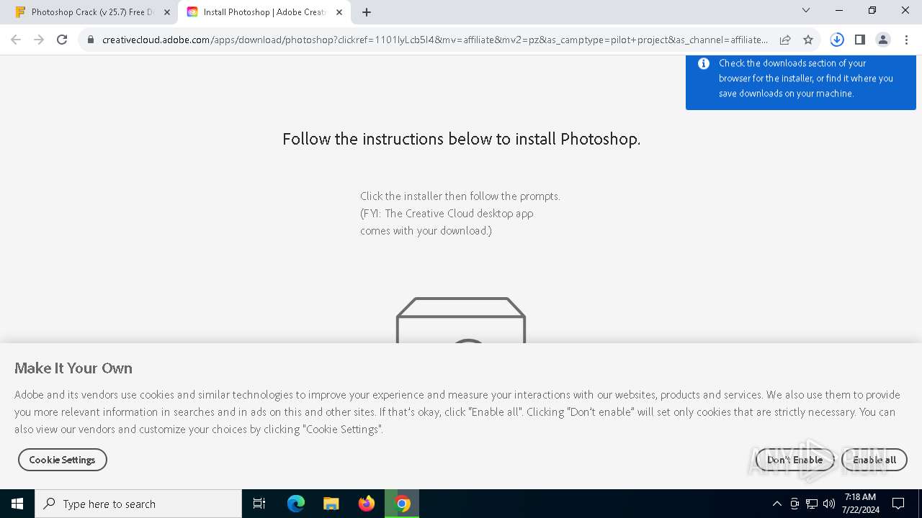
Task: Close the Install Photoshop tab
Action: click(x=339, y=12)
